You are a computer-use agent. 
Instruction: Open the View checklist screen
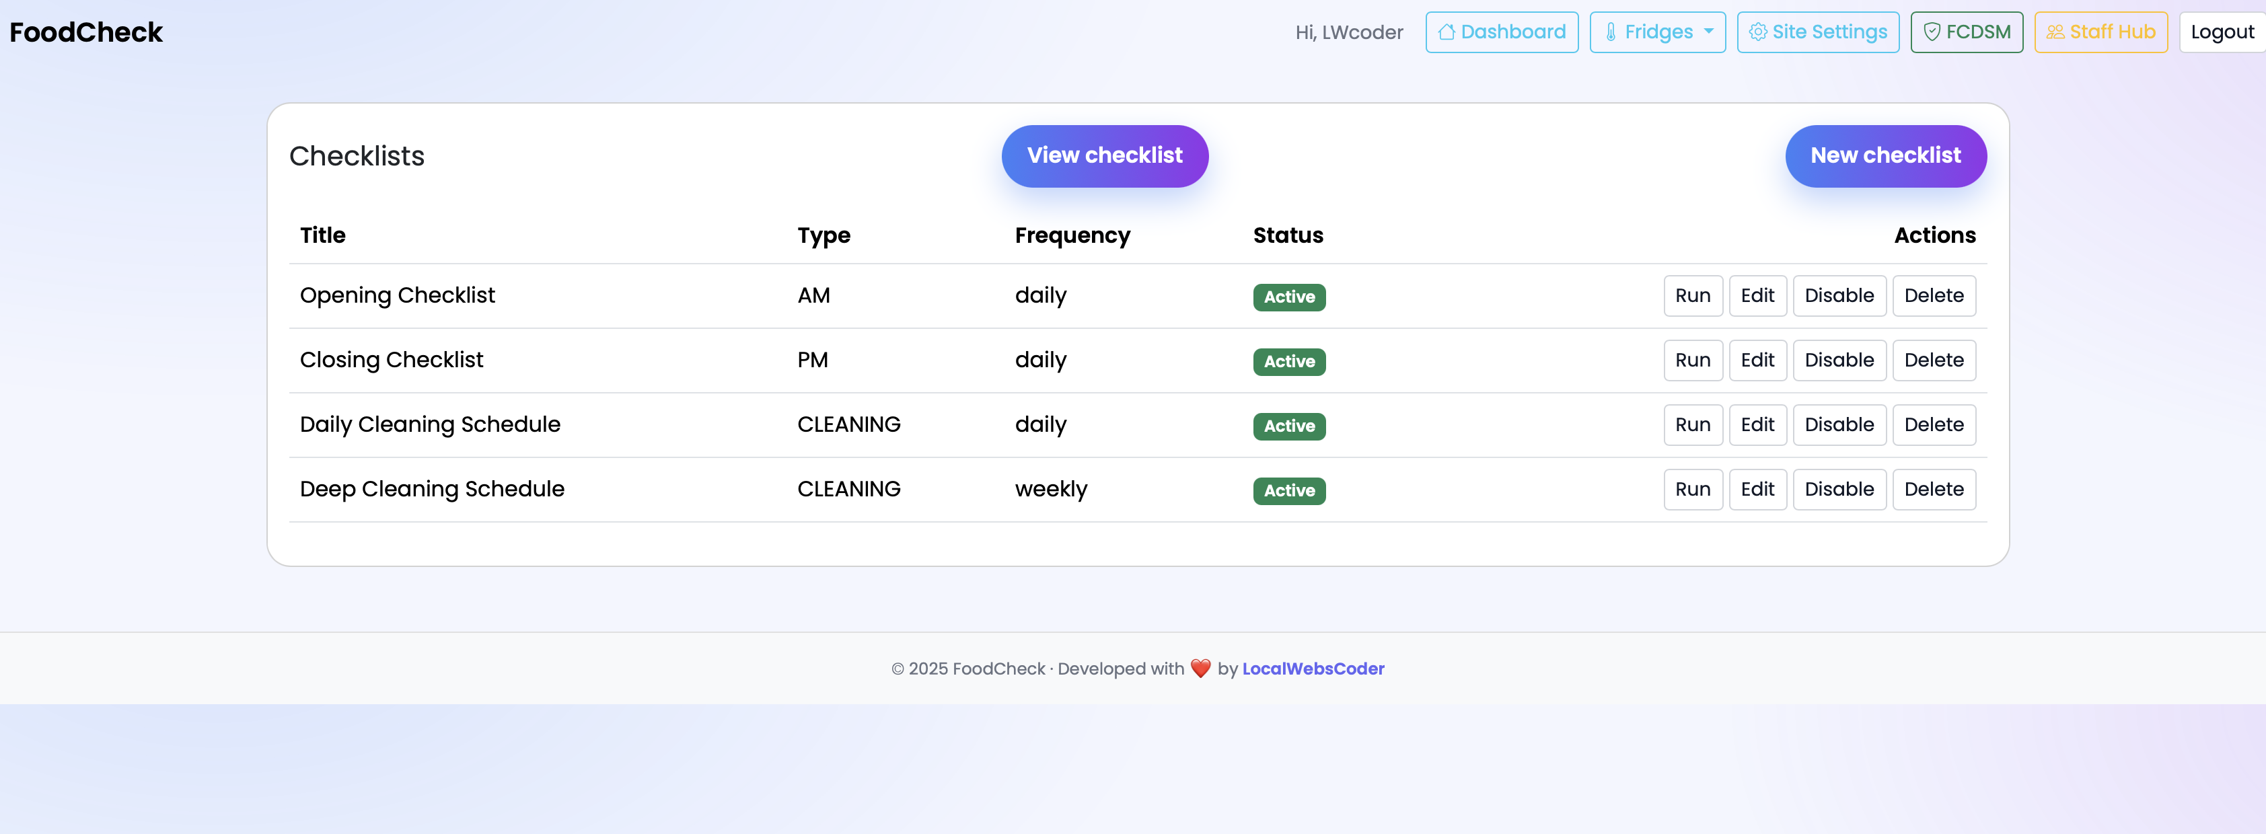tap(1105, 156)
